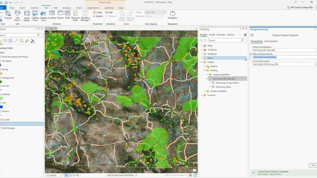Image resolution: width=317 pixels, height=178 pixels.
Task: Click the back arrow in Geoprocessing pane
Action: coord(252,35)
